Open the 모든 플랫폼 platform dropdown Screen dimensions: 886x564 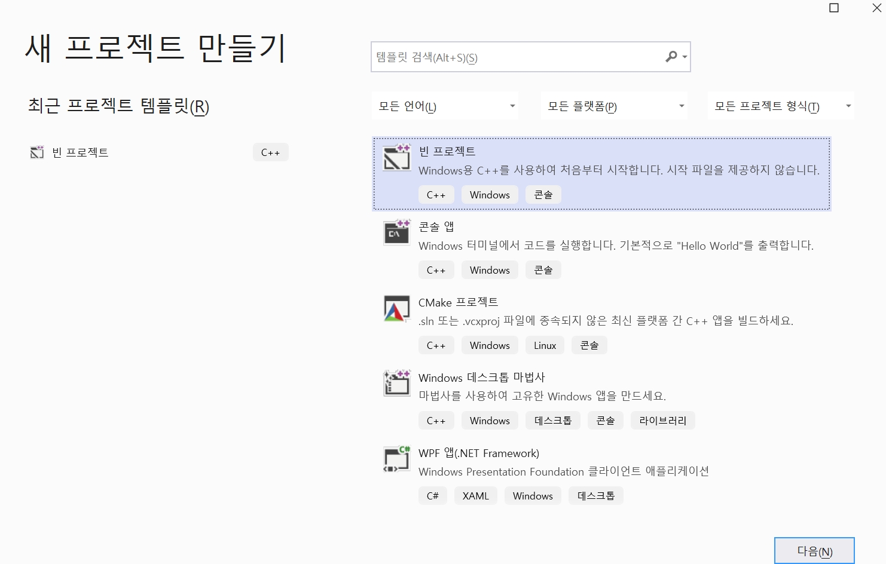point(615,106)
